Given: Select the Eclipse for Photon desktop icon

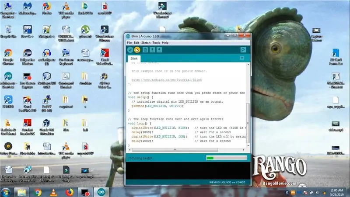Looking at the screenshot, I should pyautogui.click(x=27, y=57).
